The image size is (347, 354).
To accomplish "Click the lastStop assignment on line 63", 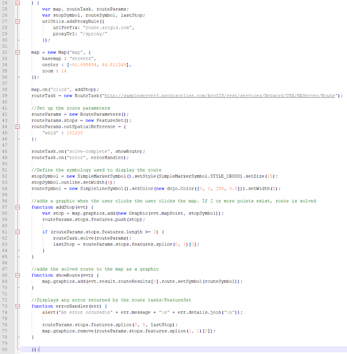I will (126, 244).
